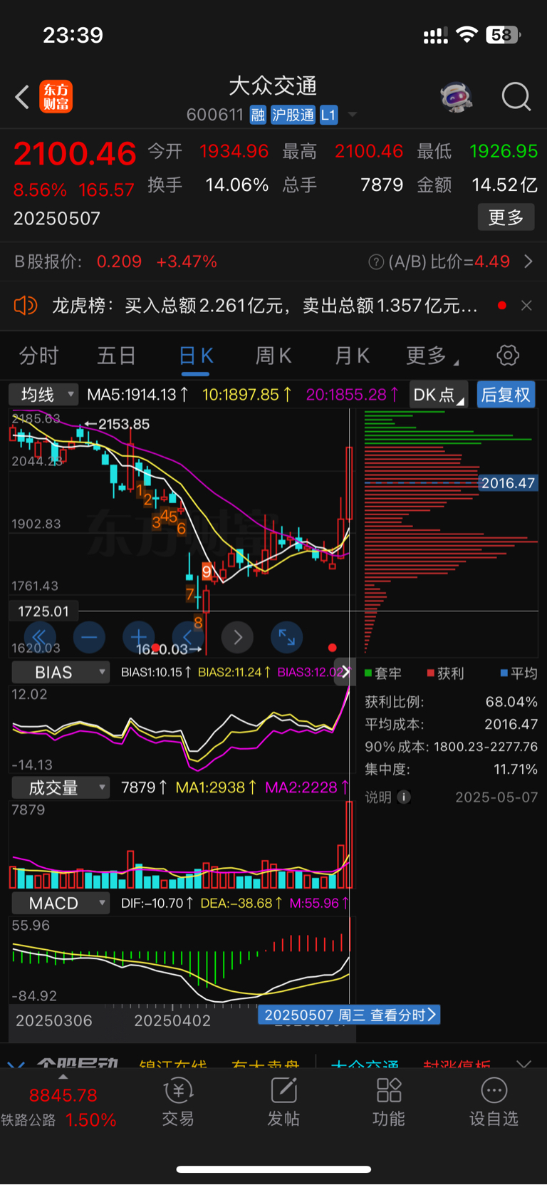Tap the current price 2100.46
This screenshot has height=1185, width=547.
(x=75, y=155)
